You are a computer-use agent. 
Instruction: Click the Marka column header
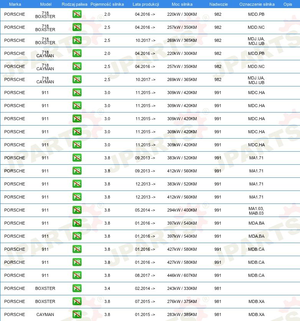[x=15, y=4]
